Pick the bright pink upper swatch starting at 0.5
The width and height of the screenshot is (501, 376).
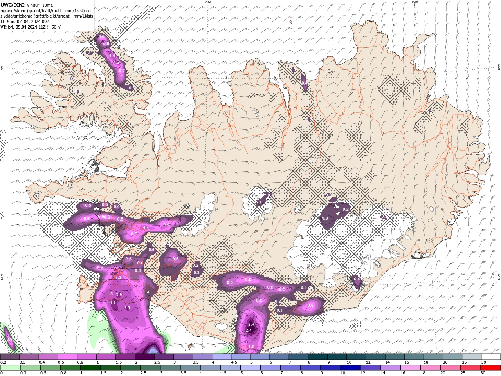point(67,357)
